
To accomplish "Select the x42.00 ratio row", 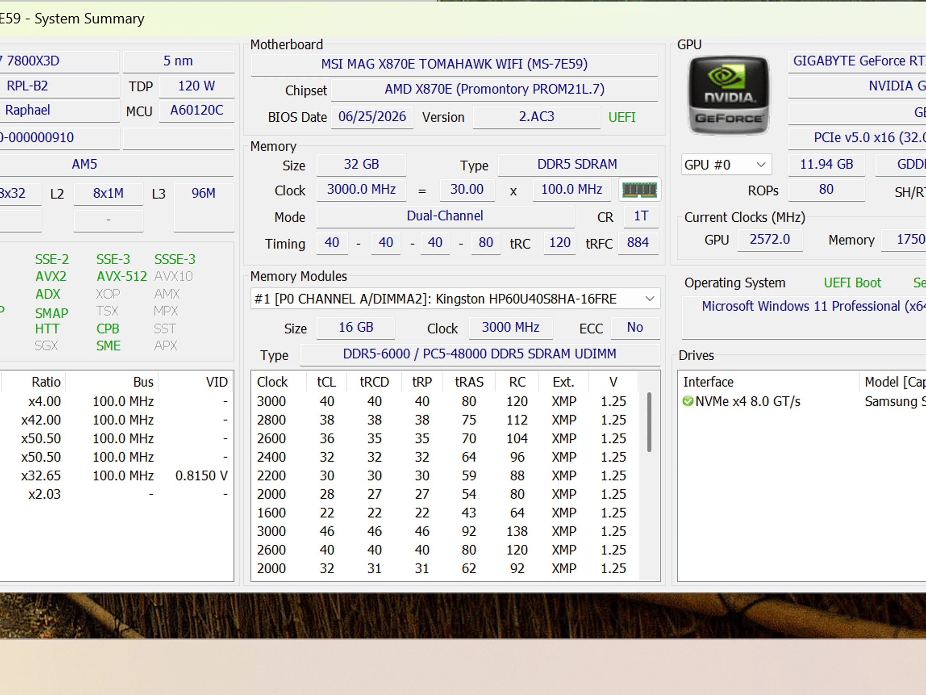I will coord(117,420).
